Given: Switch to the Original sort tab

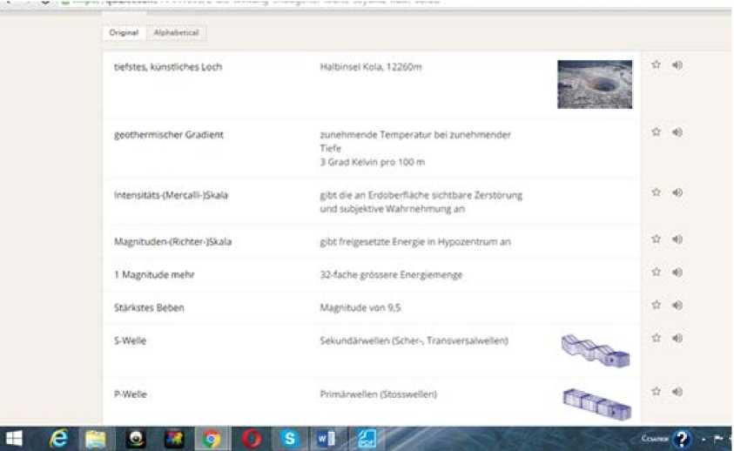Looking at the screenshot, I should pos(124,33).
